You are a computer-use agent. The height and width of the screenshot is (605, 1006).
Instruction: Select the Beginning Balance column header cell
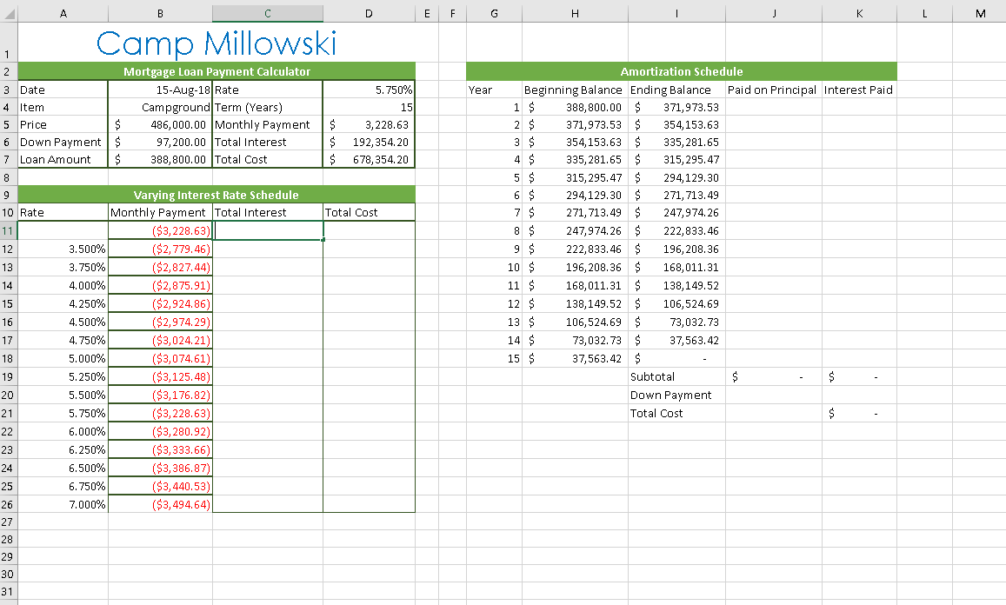click(x=574, y=90)
